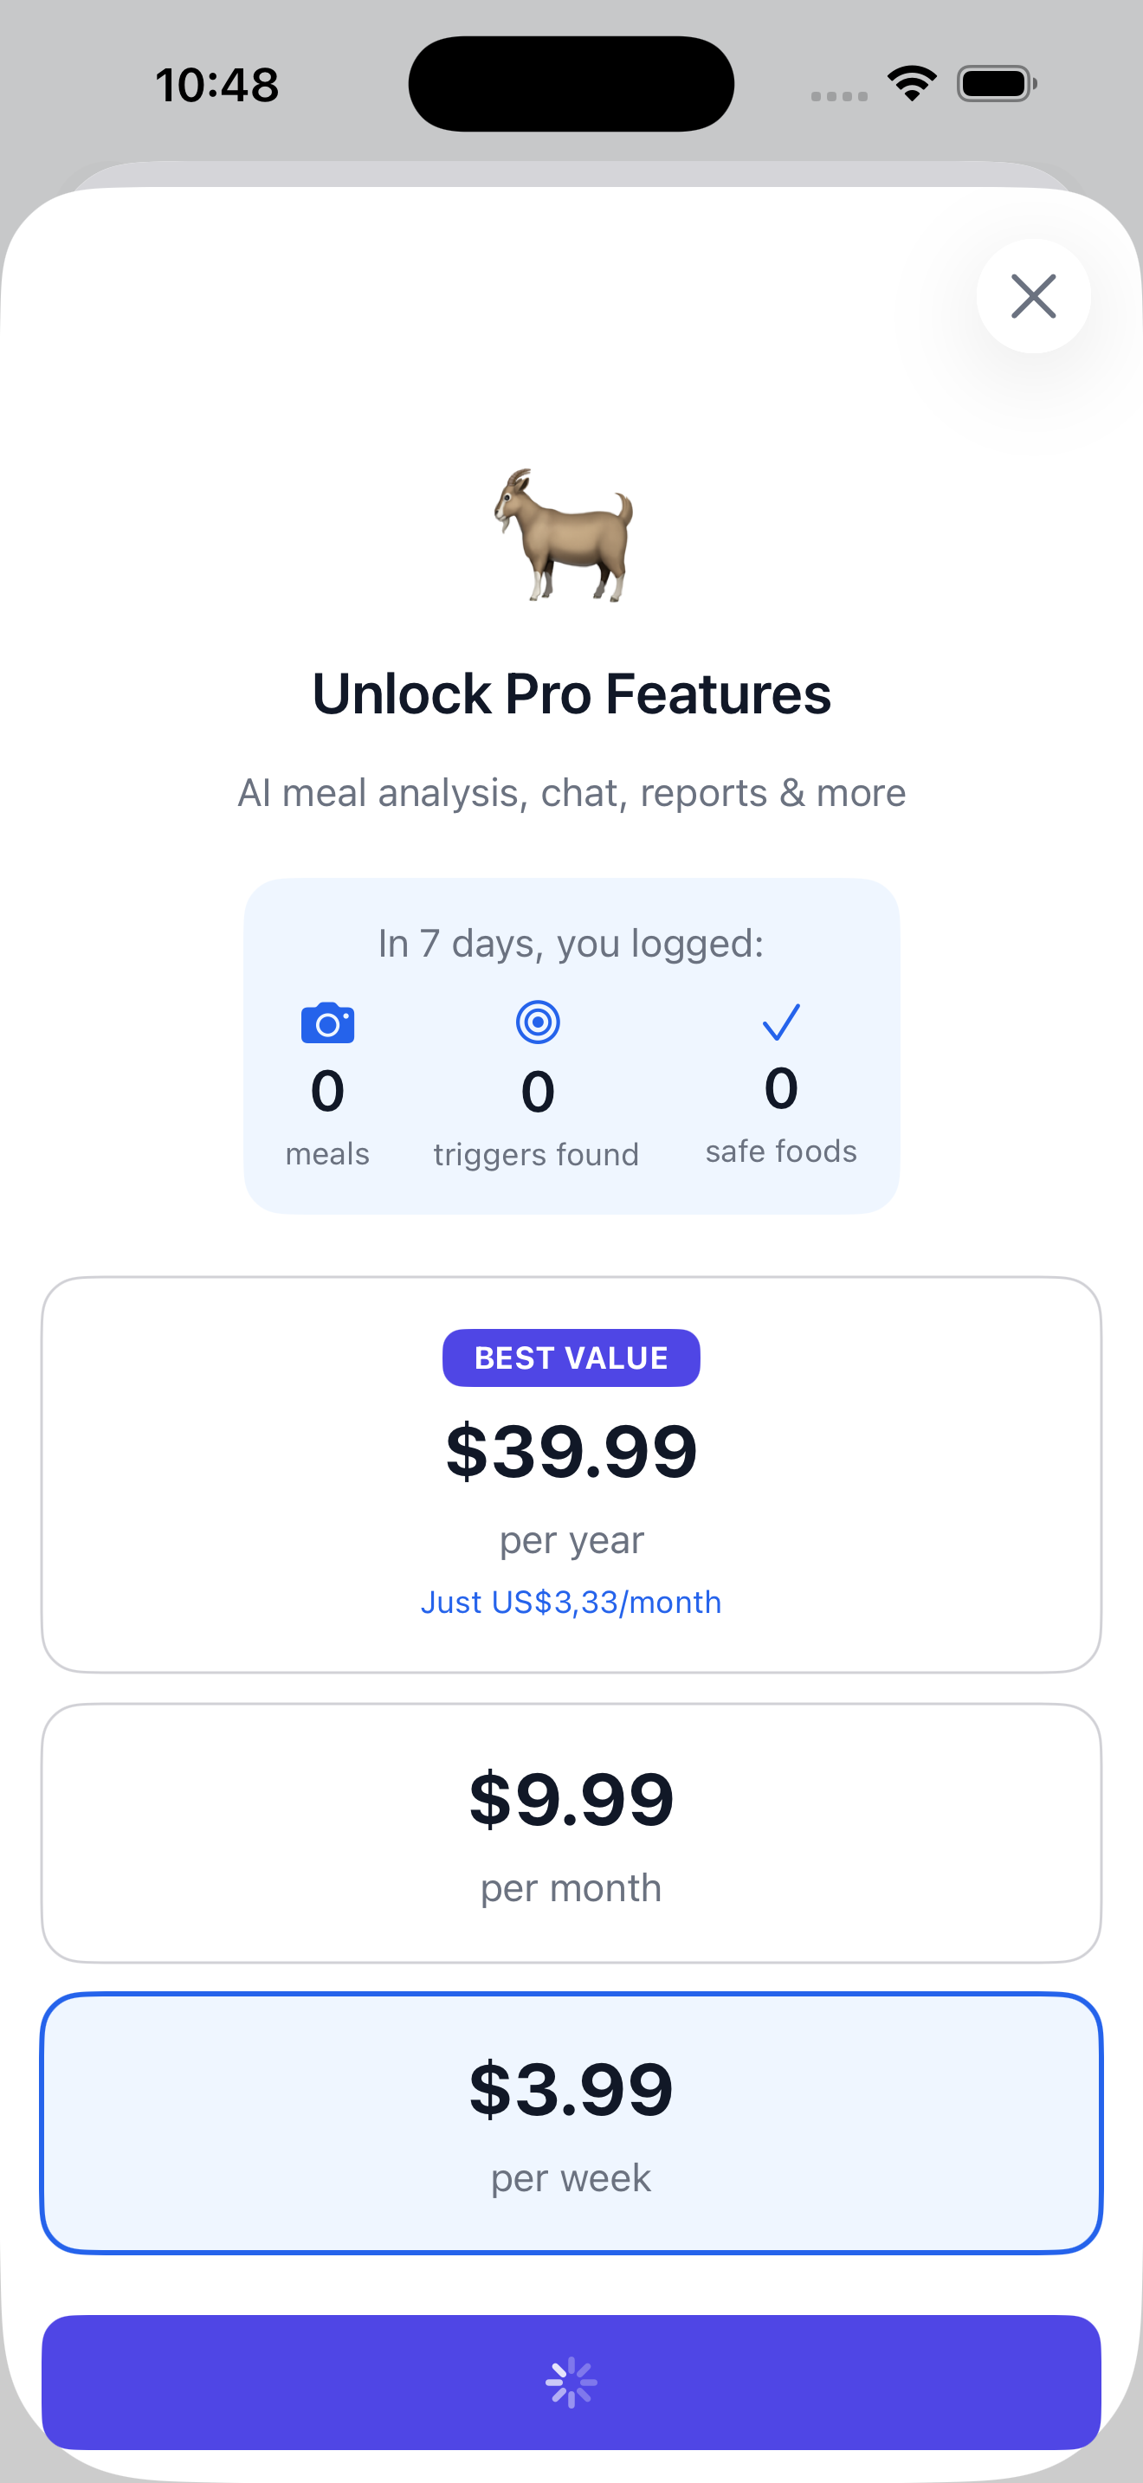Tap the checkmark safe foods icon
The image size is (1143, 2483).
pos(781,1022)
